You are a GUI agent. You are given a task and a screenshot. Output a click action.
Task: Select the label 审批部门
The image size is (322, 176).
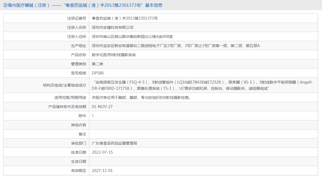(x=78, y=143)
